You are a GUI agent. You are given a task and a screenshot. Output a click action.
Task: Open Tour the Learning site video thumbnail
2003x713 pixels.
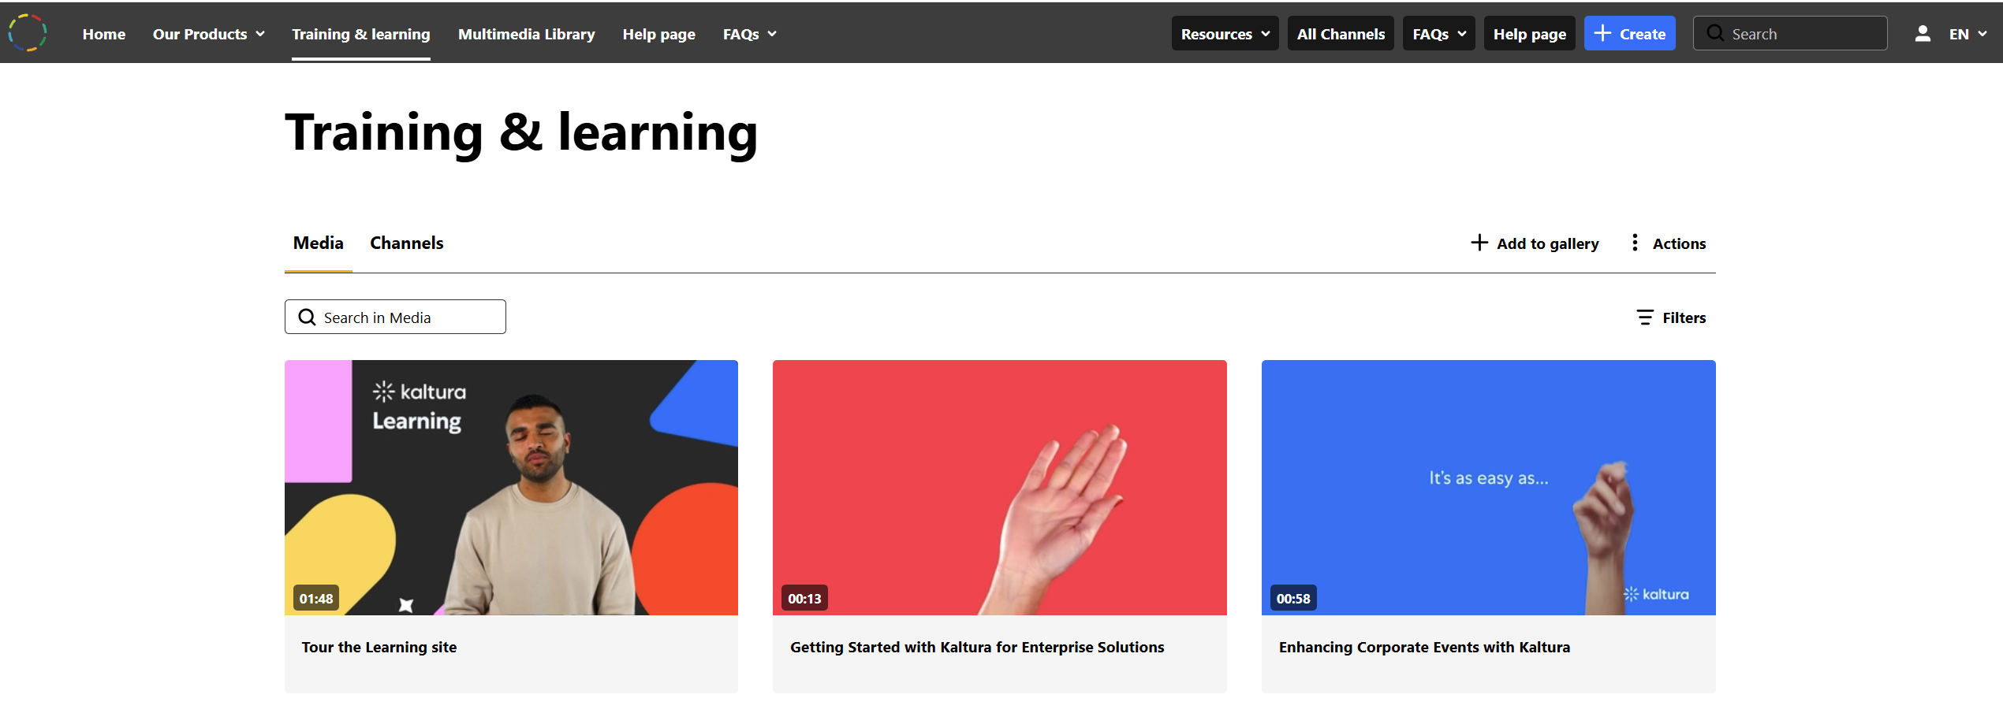tap(511, 488)
